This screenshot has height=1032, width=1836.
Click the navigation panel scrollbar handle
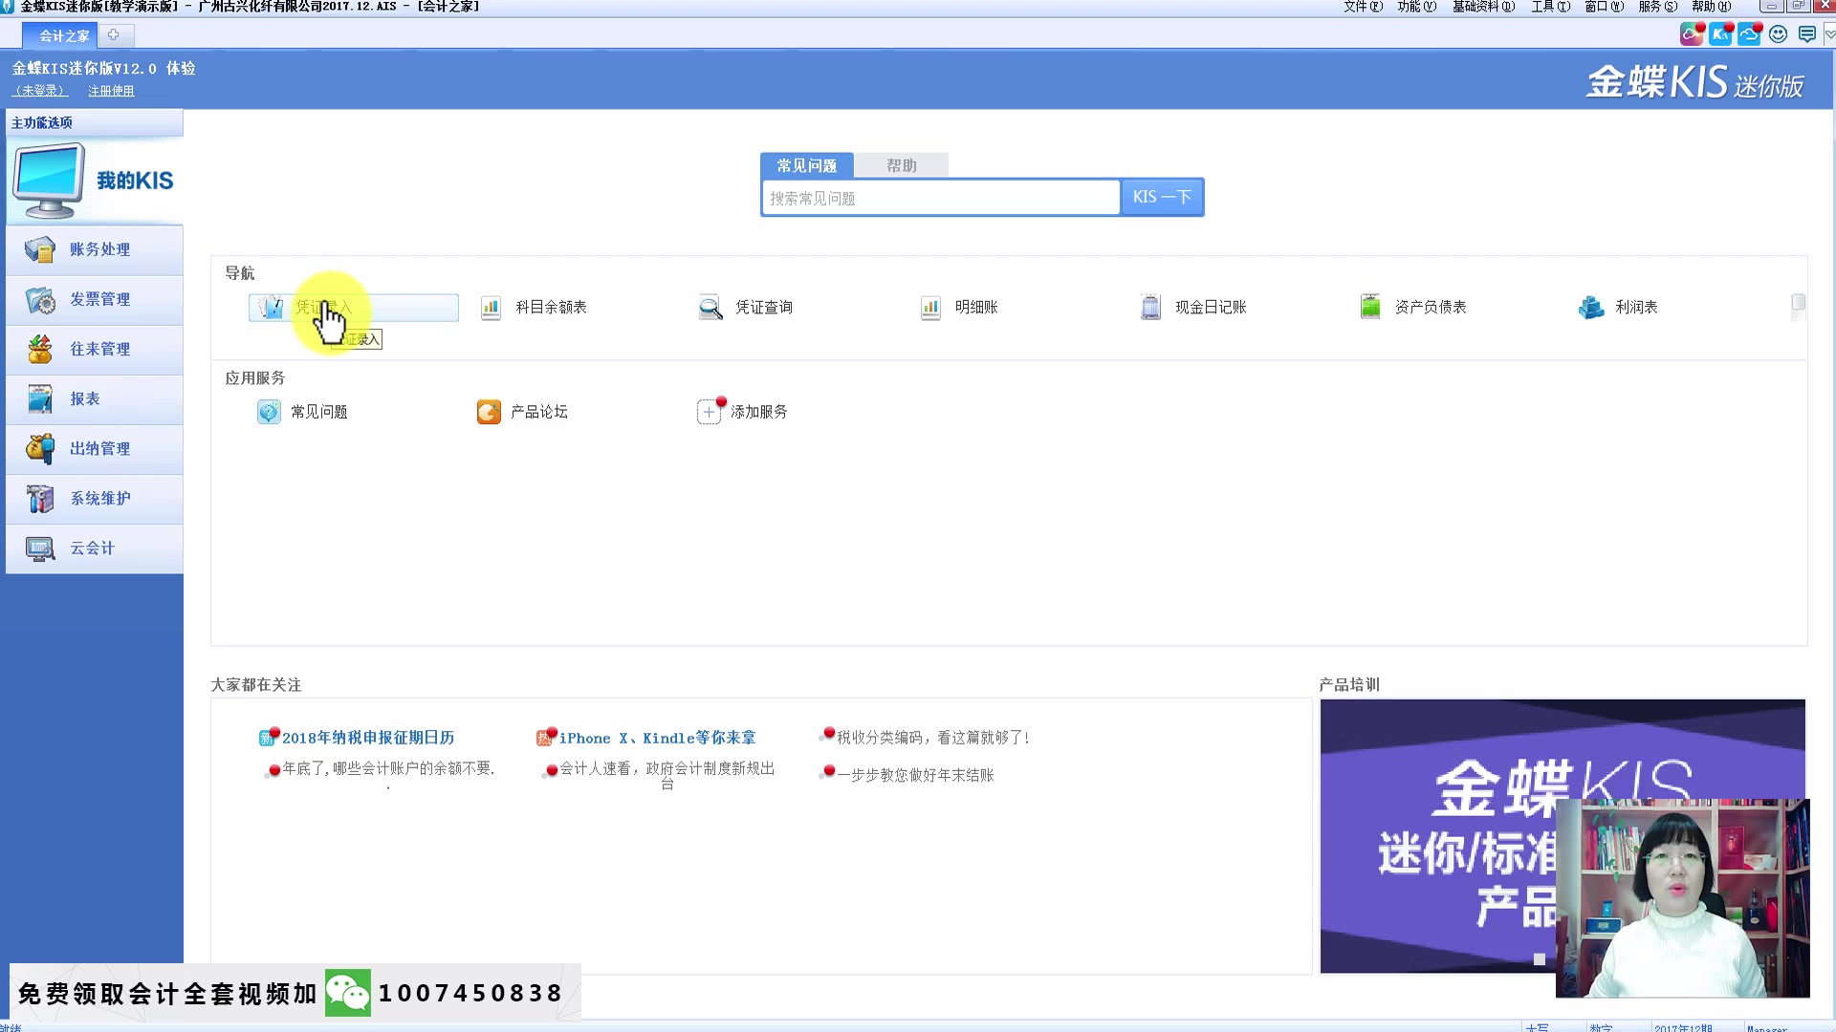(x=1798, y=303)
